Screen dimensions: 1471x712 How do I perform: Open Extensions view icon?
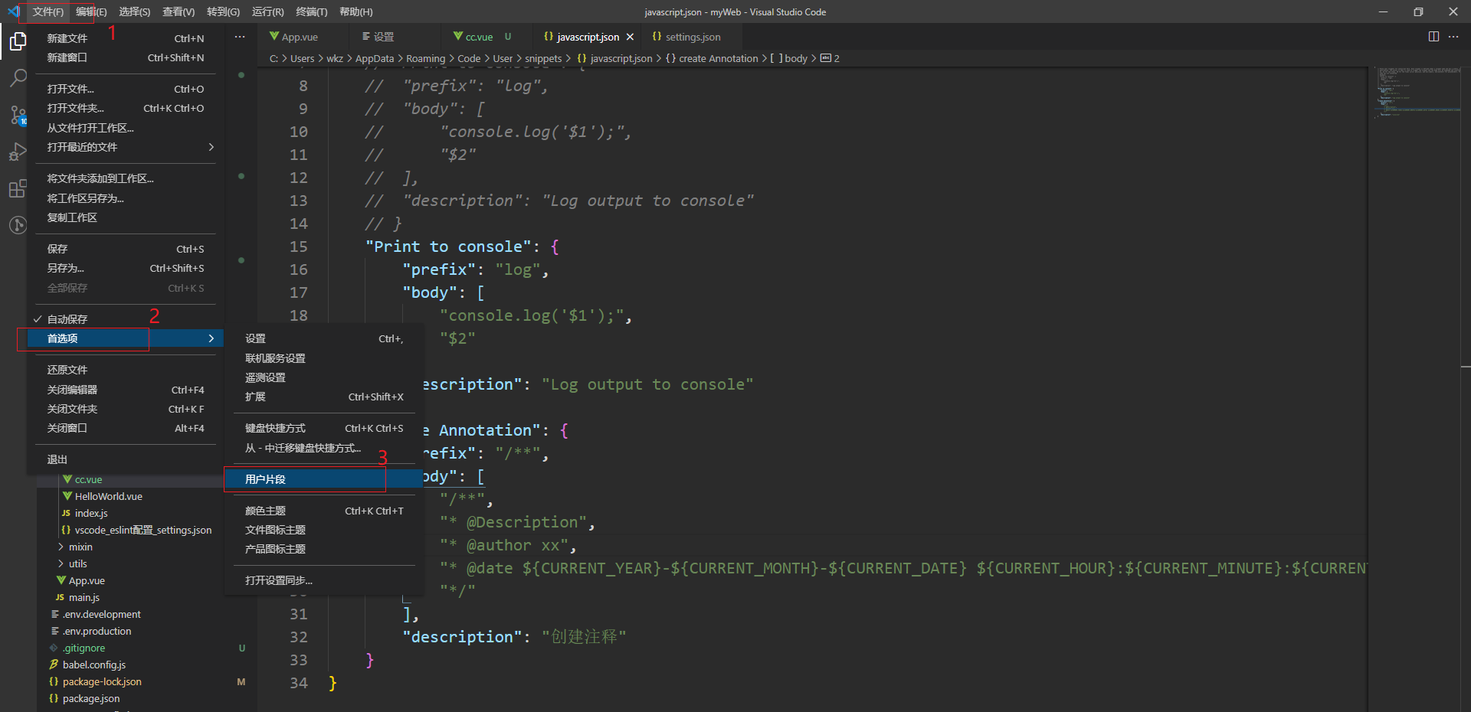pos(18,188)
